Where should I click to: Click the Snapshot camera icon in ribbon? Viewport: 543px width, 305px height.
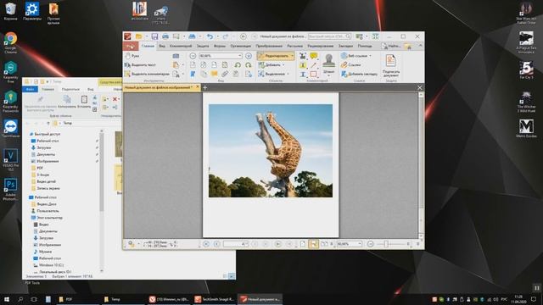click(x=176, y=56)
